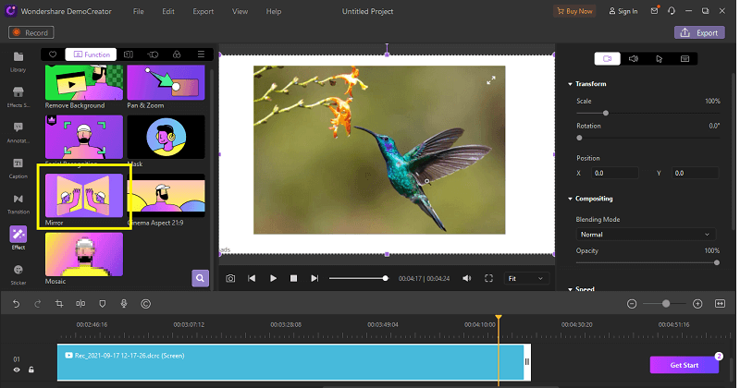The height and width of the screenshot is (388, 740).
Task: Fit timeline to window
Action: click(721, 304)
